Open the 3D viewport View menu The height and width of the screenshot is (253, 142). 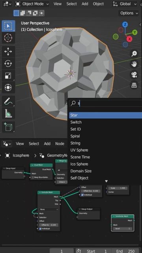(x=58, y=4)
